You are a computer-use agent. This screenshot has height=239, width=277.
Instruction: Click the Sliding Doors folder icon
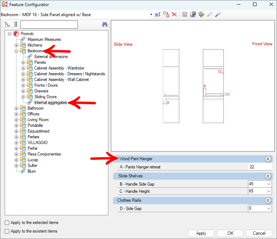click(x=30, y=97)
